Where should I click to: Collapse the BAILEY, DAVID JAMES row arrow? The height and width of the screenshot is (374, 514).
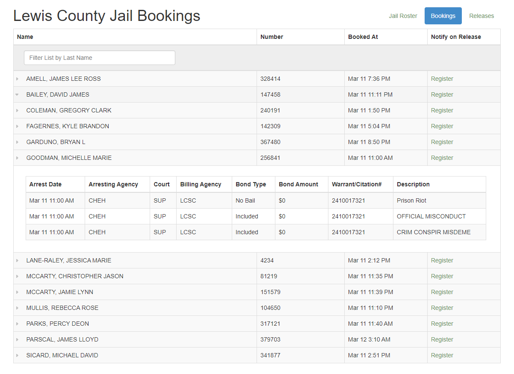tap(17, 94)
